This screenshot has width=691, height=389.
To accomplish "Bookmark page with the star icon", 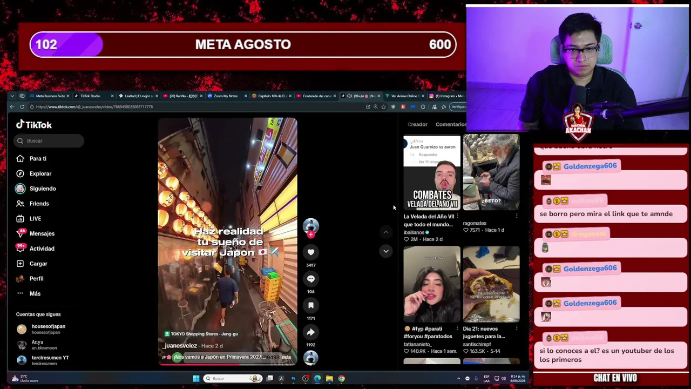I will (x=383, y=107).
